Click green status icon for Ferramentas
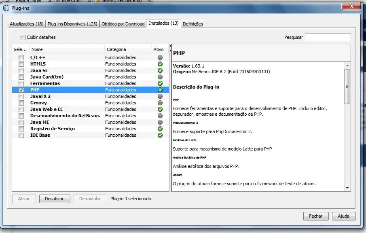Image resolution: width=366 pixels, height=233 pixels. tap(160, 83)
